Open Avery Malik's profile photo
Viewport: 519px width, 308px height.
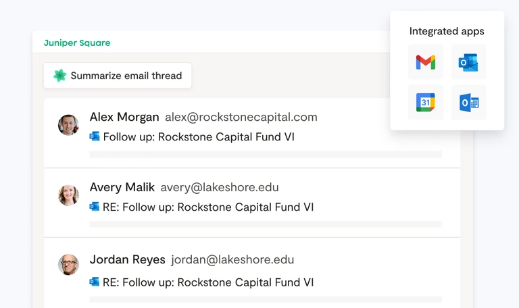68,195
